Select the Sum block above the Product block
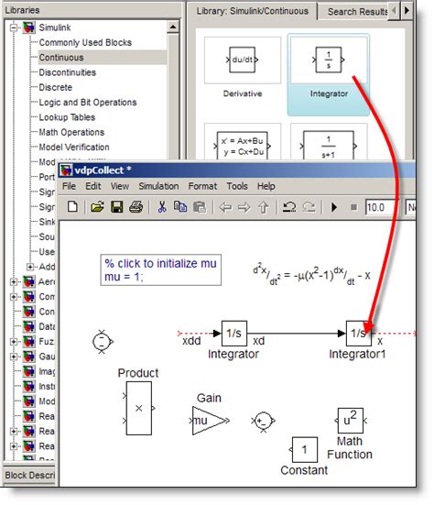Screen dimensions: 434x505 point(102,341)
